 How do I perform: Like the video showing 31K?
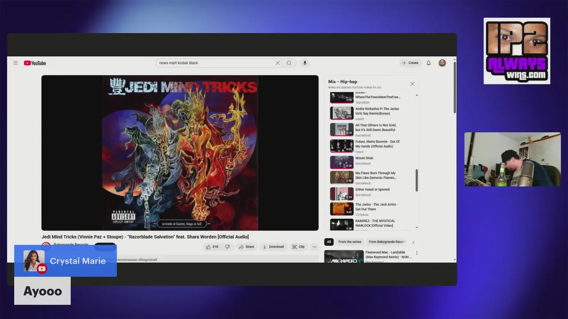point(212,247)
